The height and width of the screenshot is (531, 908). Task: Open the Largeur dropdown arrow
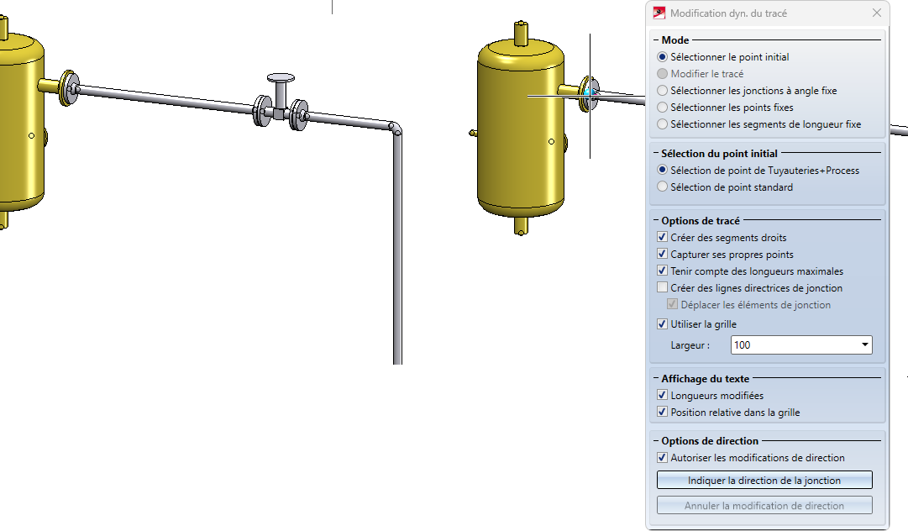[x=864, y=345]
